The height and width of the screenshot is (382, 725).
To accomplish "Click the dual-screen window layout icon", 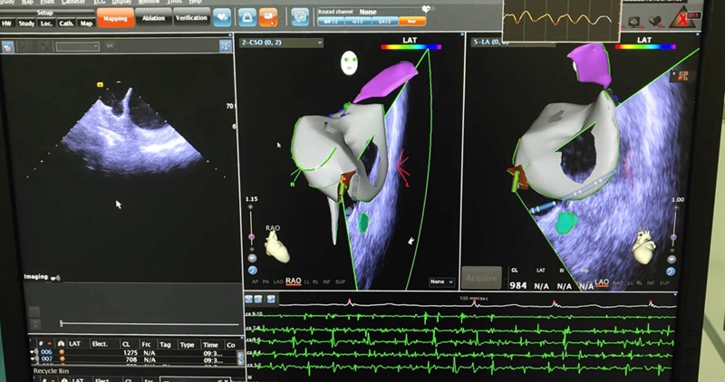I will pyautogui.click(x=300, y=17).
